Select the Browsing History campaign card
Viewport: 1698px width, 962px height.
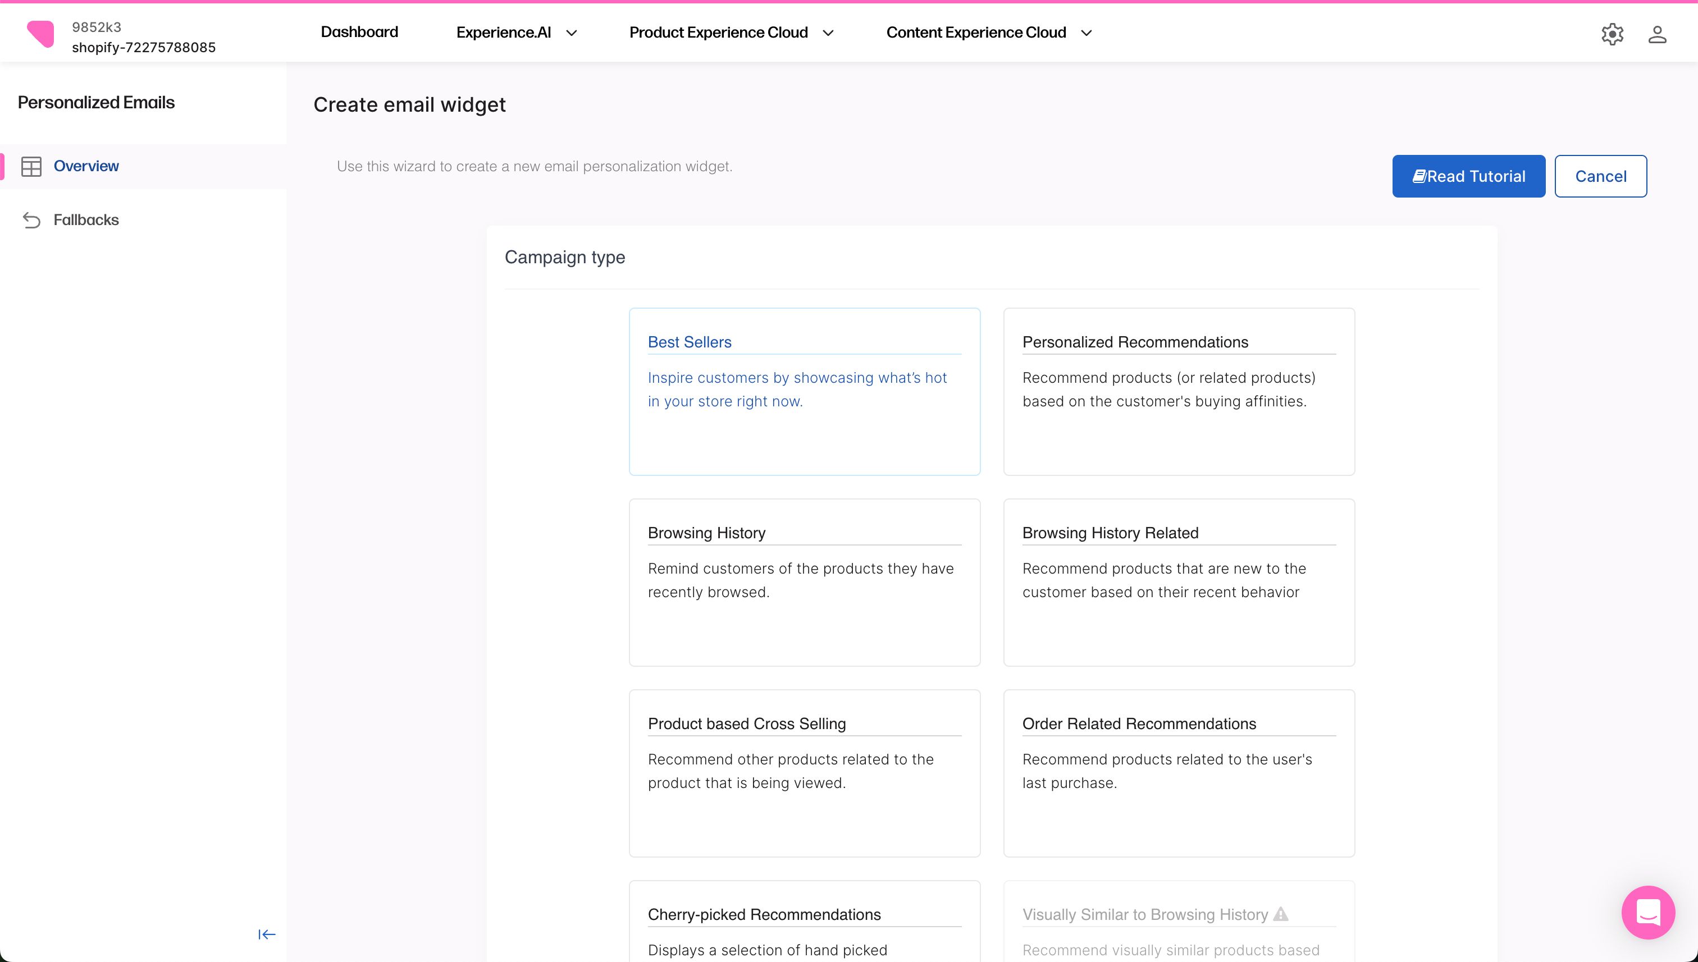tap(804, 582)
